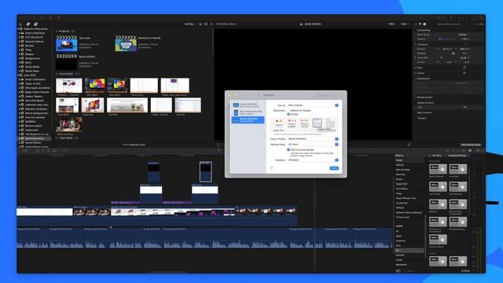Enable Rolling Shutter checkbox in inspector
Viewport: 503px width, 283px height.
[416, 97]
